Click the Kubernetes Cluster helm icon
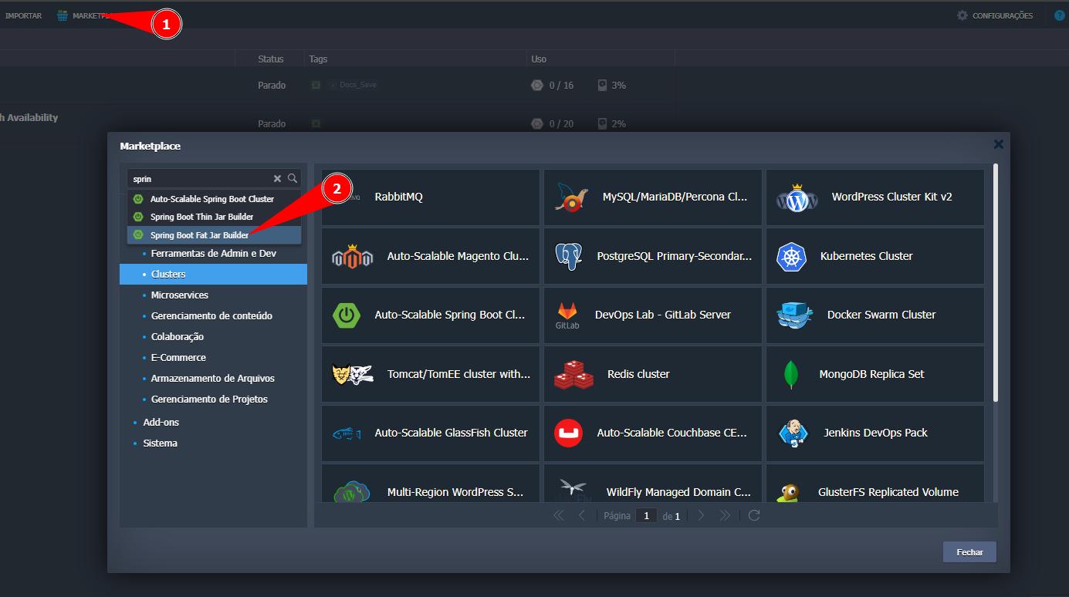The height and width of the screenshot is (597, 1069). [791, 256]
